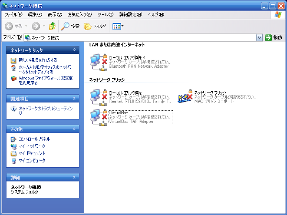Viewport: 287px width, 215px height.
Task: Minimize the ネットワーク接続 window
Action: coord(264,6)
